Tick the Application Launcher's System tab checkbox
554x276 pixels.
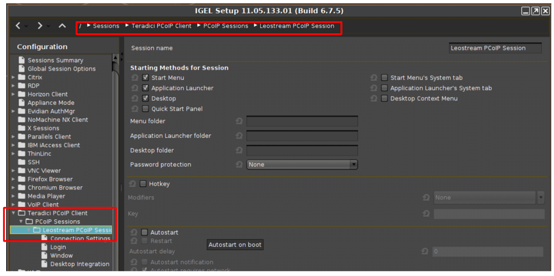pos(384,88)
